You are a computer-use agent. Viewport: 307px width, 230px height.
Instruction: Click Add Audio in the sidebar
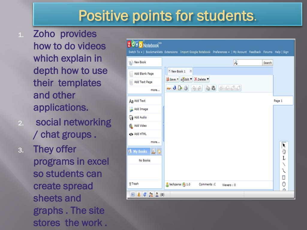point(145,117)
